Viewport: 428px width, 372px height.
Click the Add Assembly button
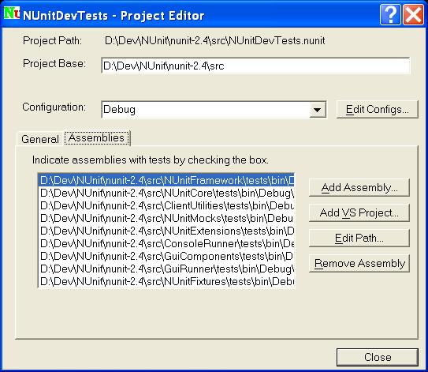click(x=359, y=188)
